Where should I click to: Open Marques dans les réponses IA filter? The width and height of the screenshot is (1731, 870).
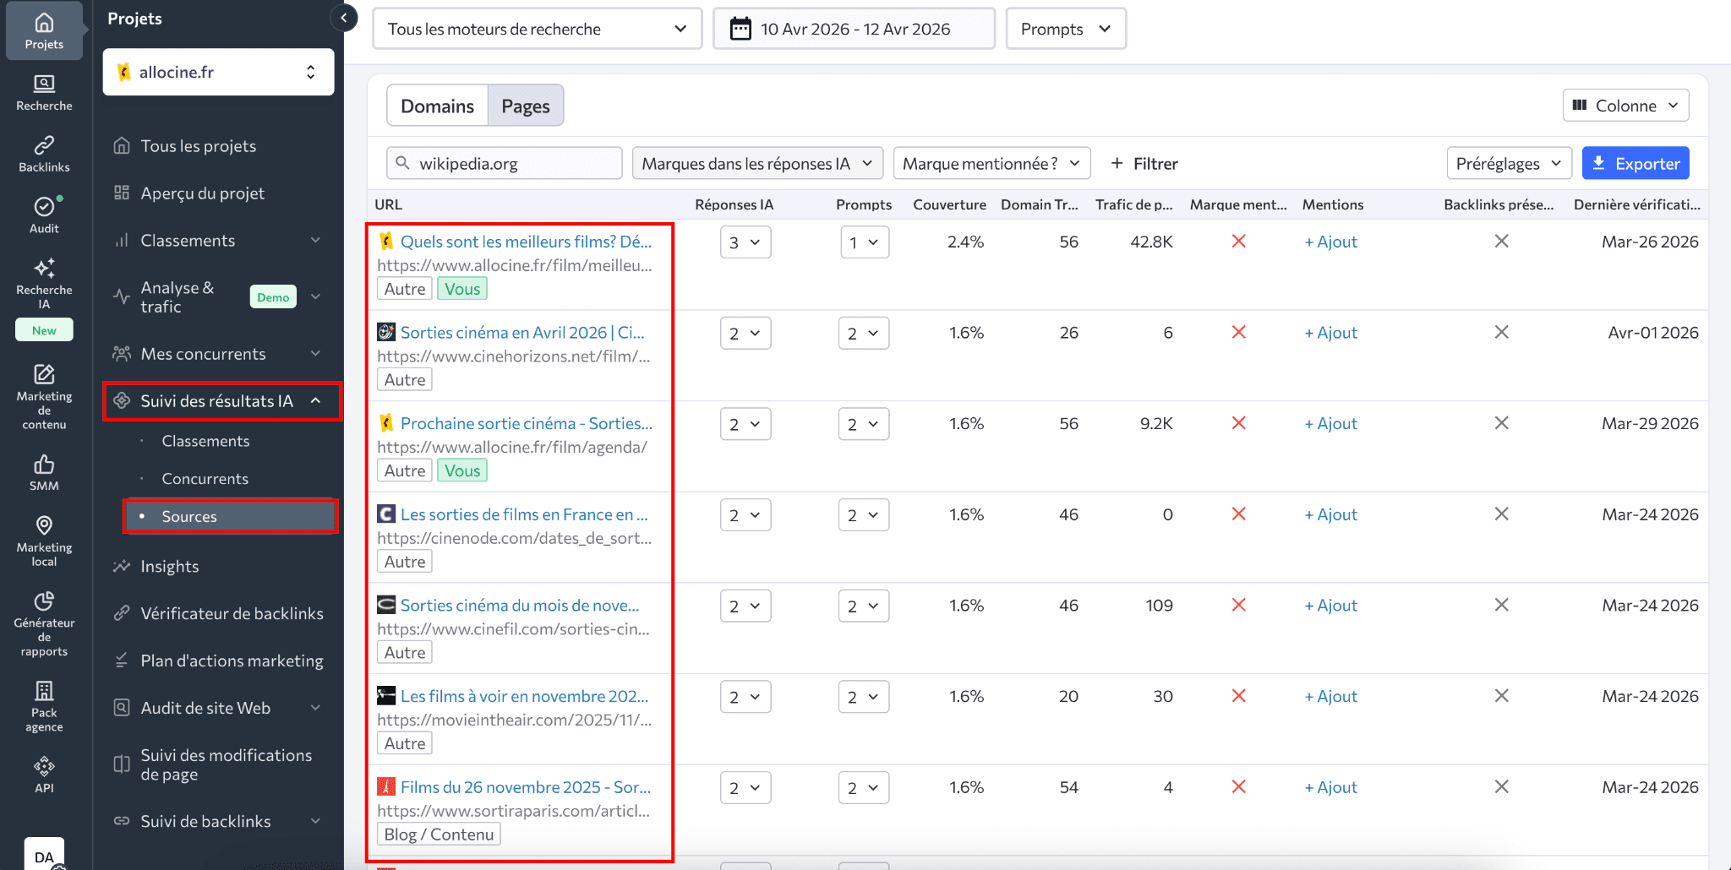(x=757, y=163)
